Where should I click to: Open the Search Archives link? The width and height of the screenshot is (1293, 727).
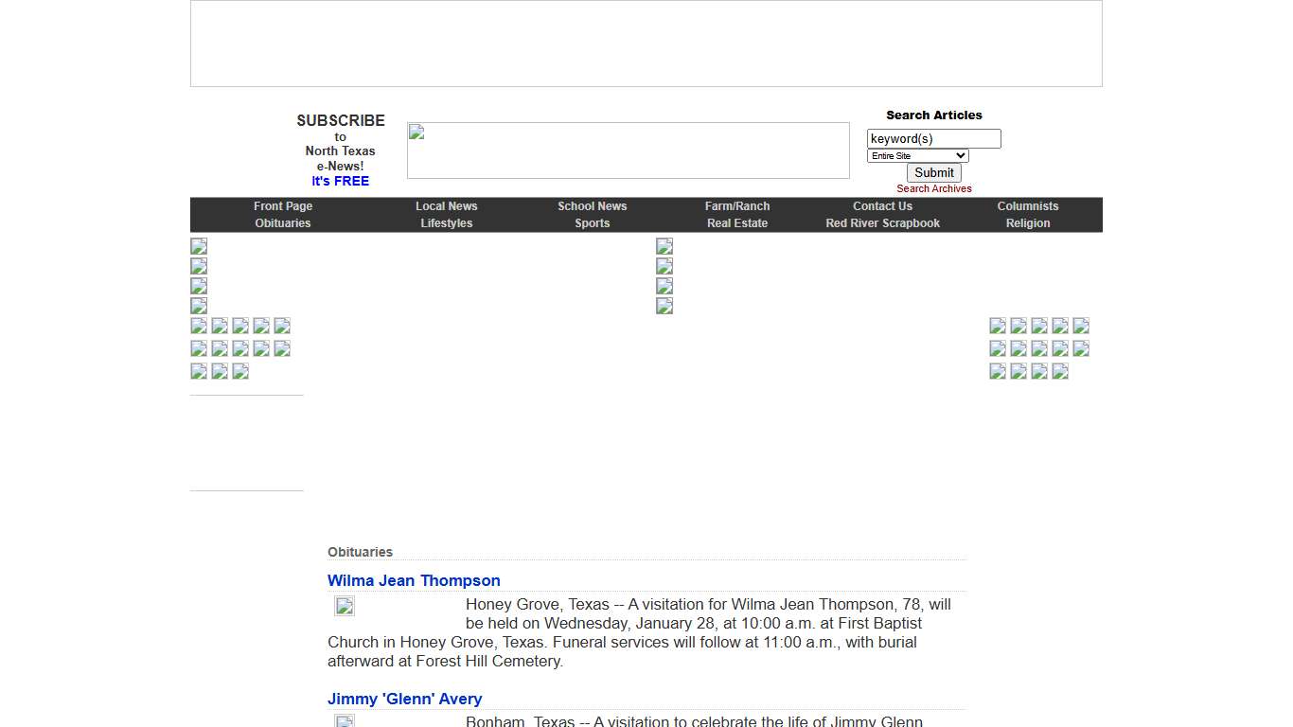[933, 189]
